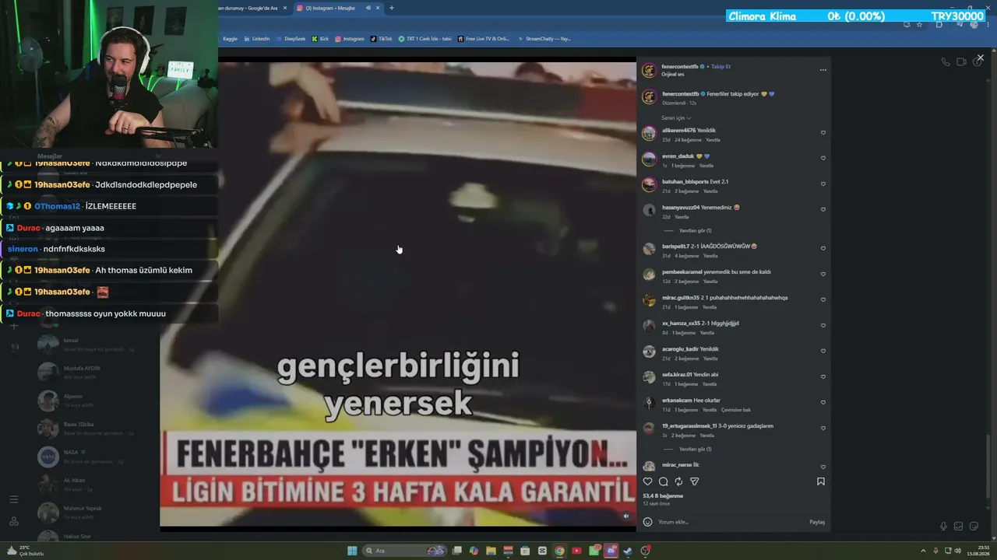Like hasanyavuzz04's comment
The width and height of the screenshot is (997, 560).
coord(823,210)
